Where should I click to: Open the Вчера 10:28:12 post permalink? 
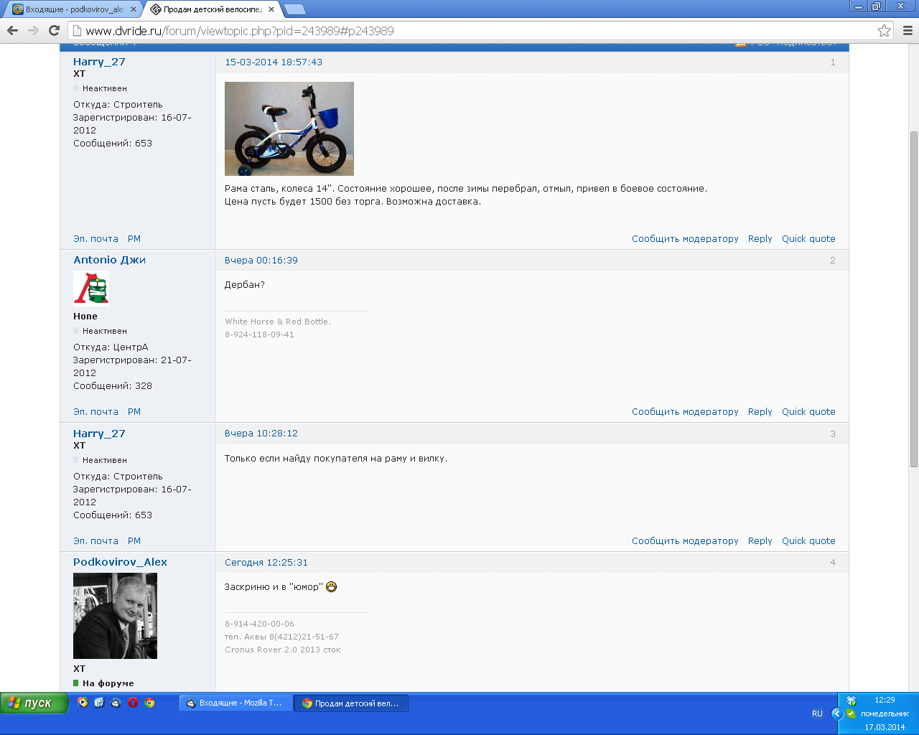click(261, 434)
